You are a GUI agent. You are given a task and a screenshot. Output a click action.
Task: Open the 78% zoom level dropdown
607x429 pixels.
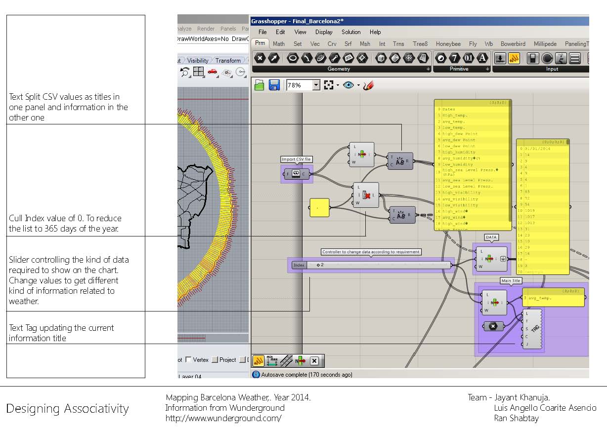(x=316, y=85)
